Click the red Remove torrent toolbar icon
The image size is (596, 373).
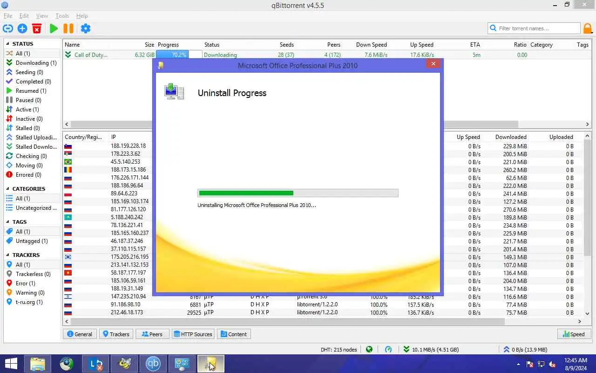tap(37, 28)
